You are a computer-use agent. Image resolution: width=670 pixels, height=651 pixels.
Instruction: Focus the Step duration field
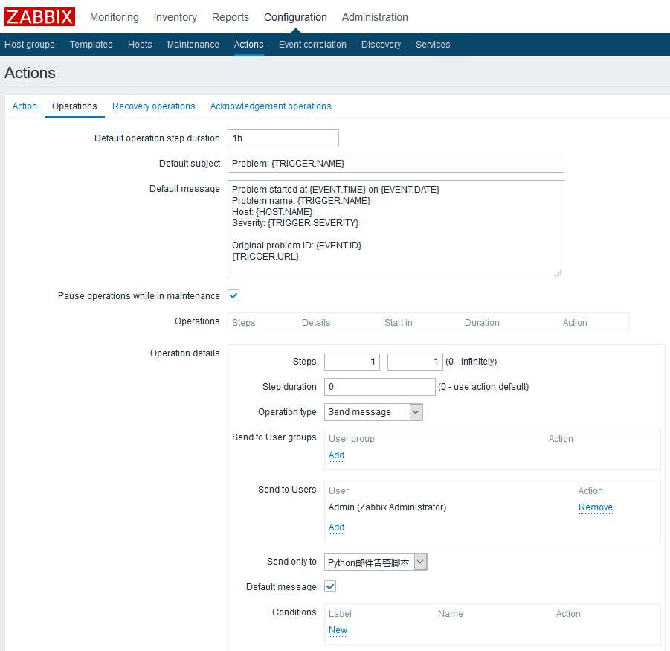(x=379, y=387)
